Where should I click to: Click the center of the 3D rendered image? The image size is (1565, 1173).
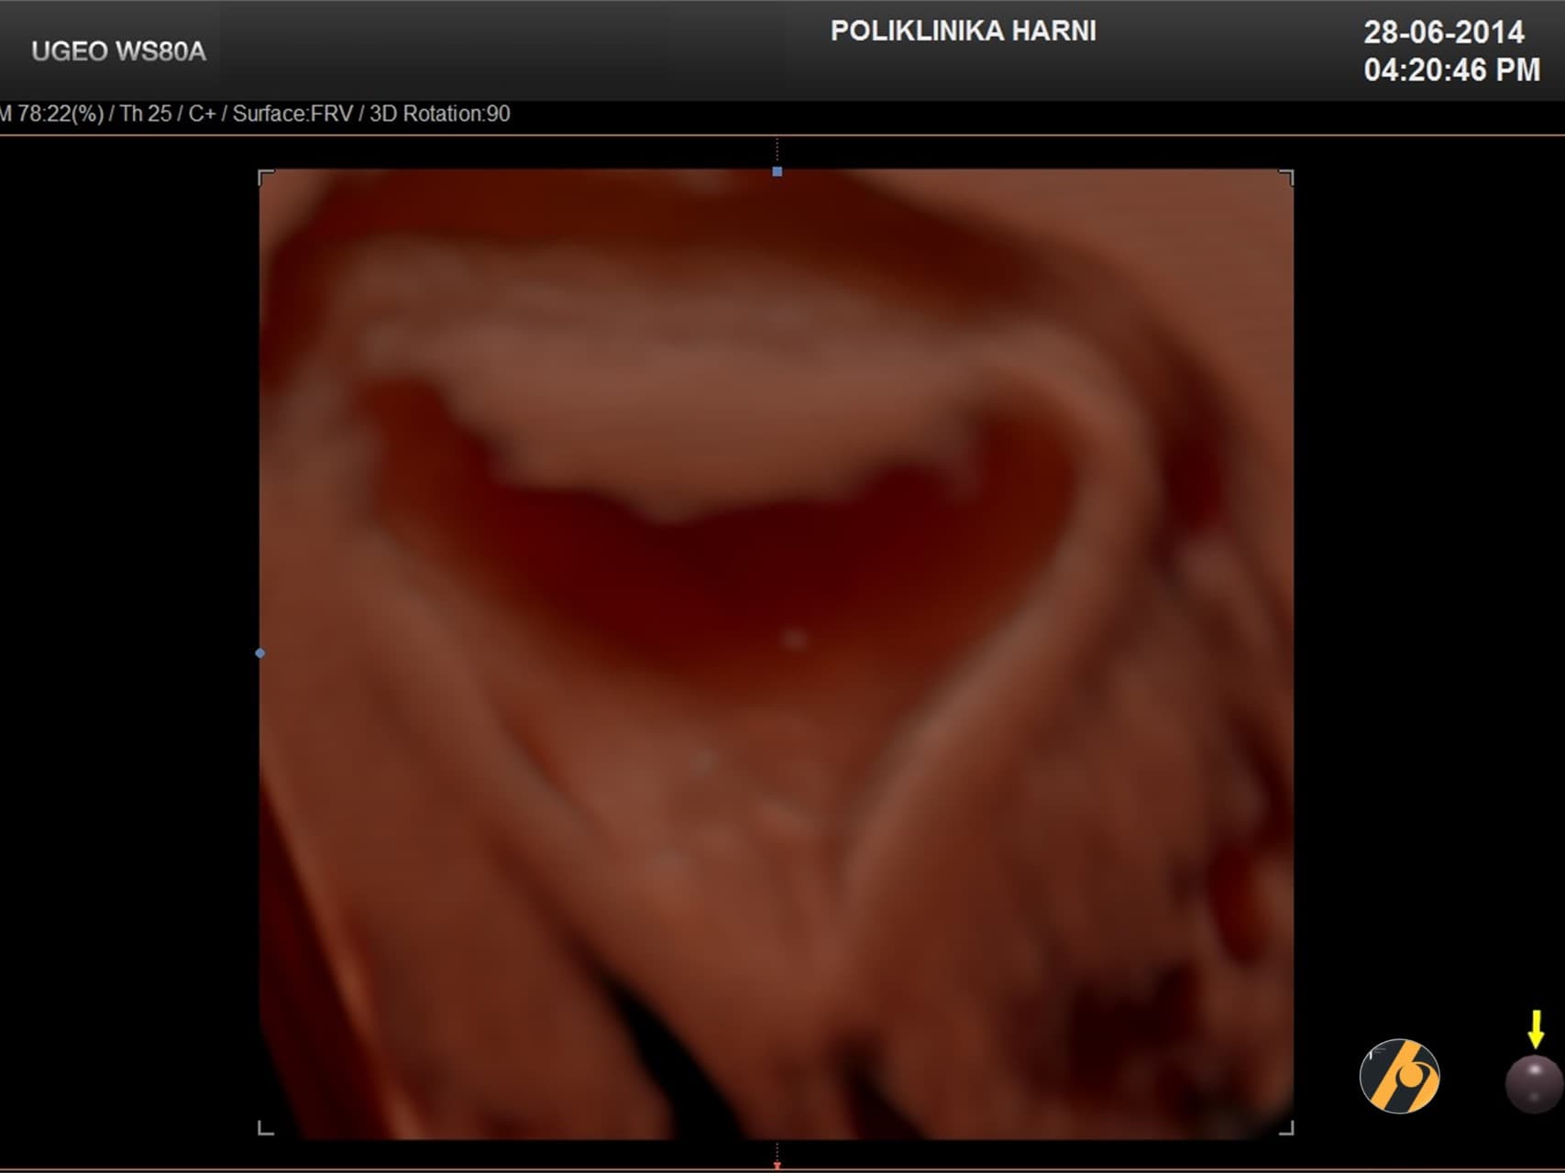click(777, 653)
